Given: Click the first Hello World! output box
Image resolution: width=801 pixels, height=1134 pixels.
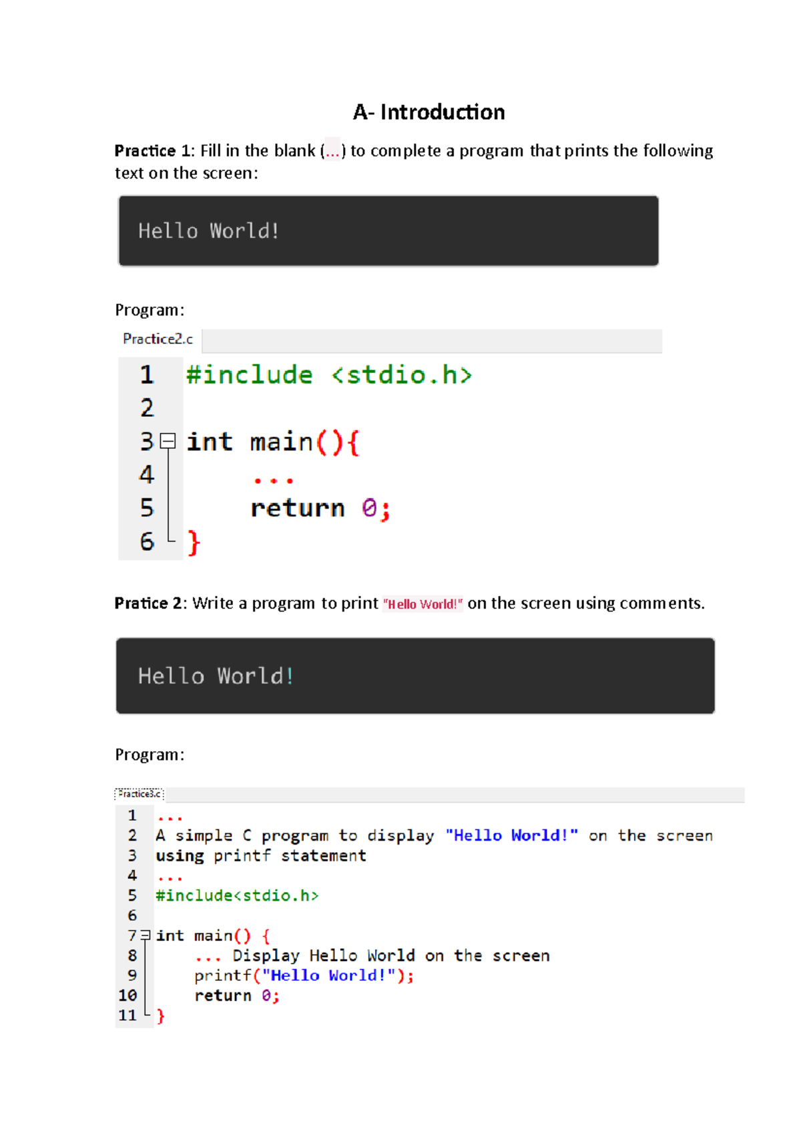Looking at the screenshot, I should click(x=388, y=231).
